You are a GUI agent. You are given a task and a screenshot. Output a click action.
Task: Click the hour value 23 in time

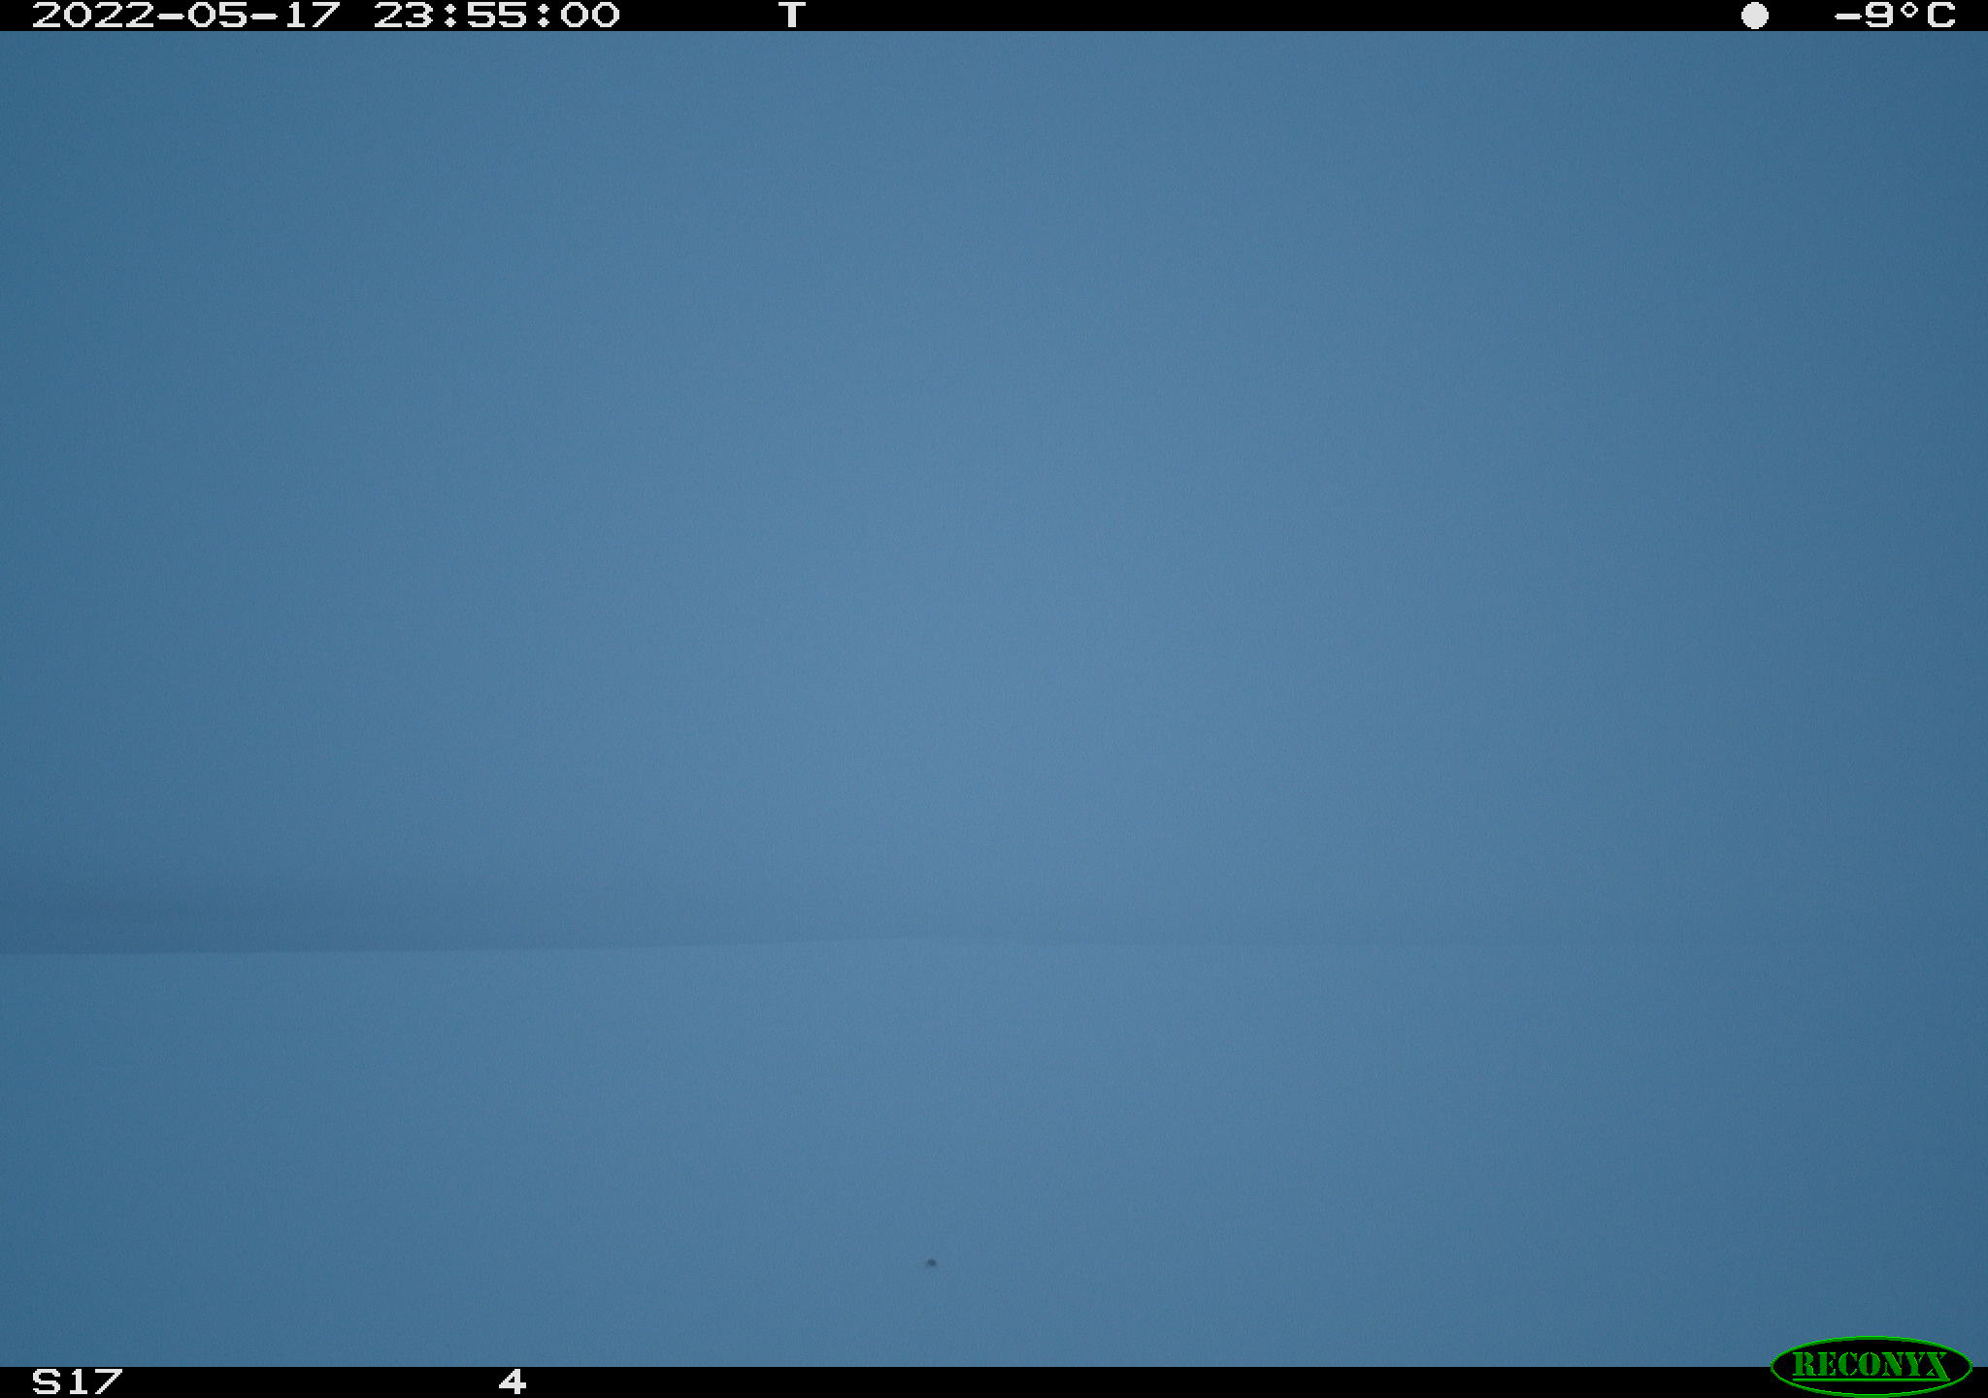click(403, 16)
